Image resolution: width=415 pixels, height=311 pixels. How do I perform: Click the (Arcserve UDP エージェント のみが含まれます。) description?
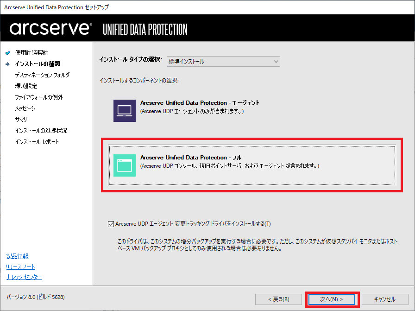192,112
